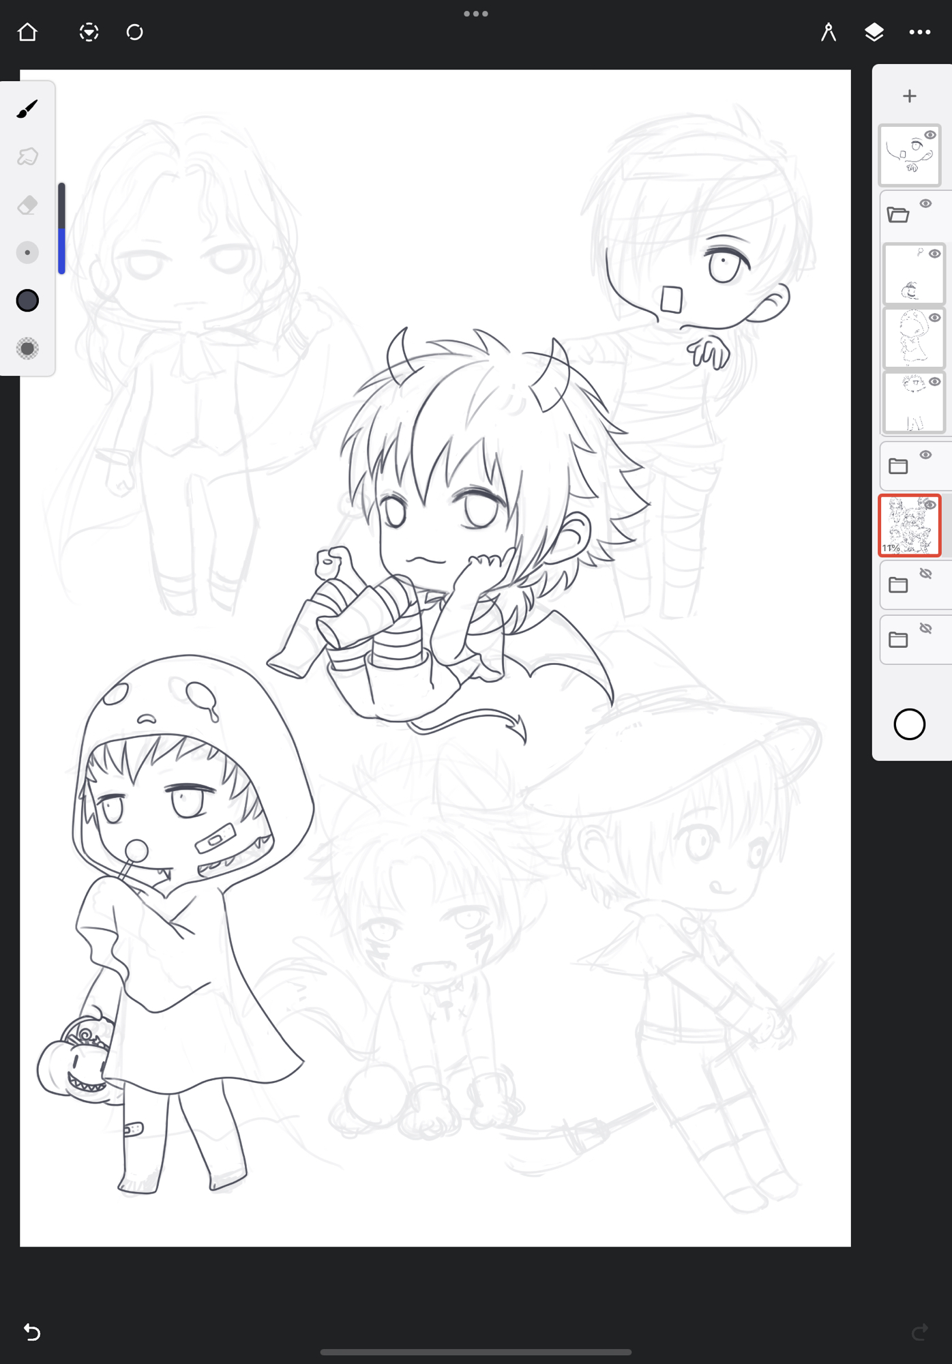The height and width of the screenshot is (1364, 952).
Task: Collapse the open layer group folder
Action: [x=898, y=215]
